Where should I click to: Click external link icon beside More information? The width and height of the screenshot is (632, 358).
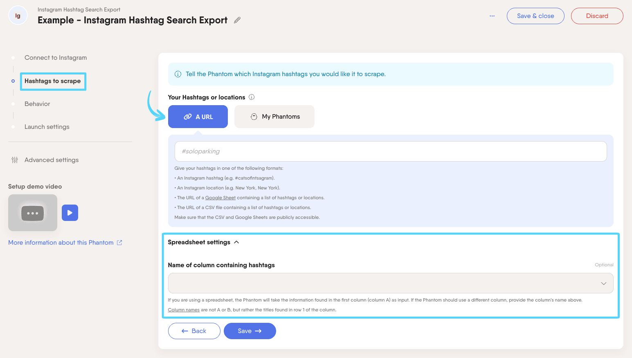(119, 243)
